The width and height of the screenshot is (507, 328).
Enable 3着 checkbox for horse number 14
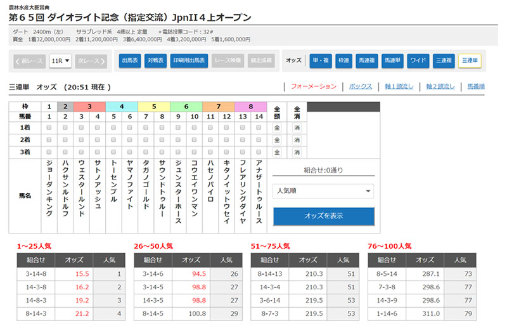click(260, 152)
